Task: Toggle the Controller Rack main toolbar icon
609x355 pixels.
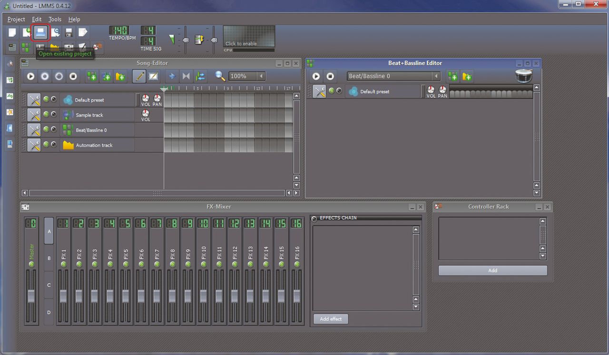Action: pyautogui.click(x=98, y=47)
